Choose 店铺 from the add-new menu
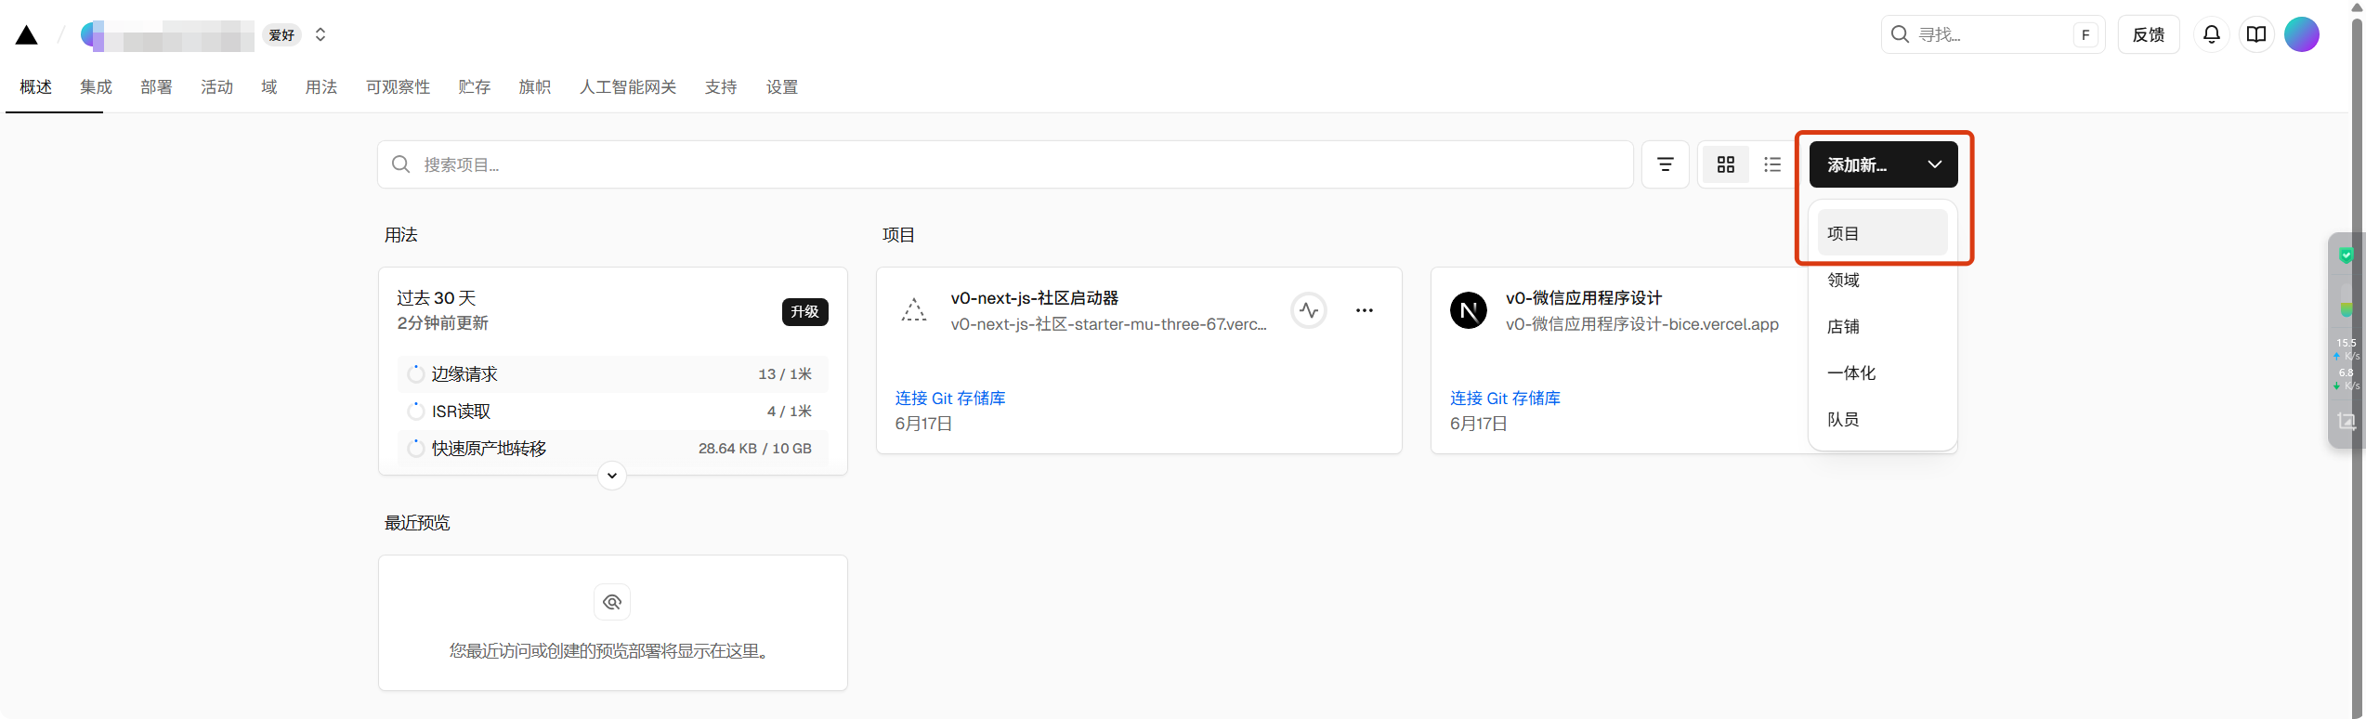This screenshot has height=719, width=2366. 1883,326
